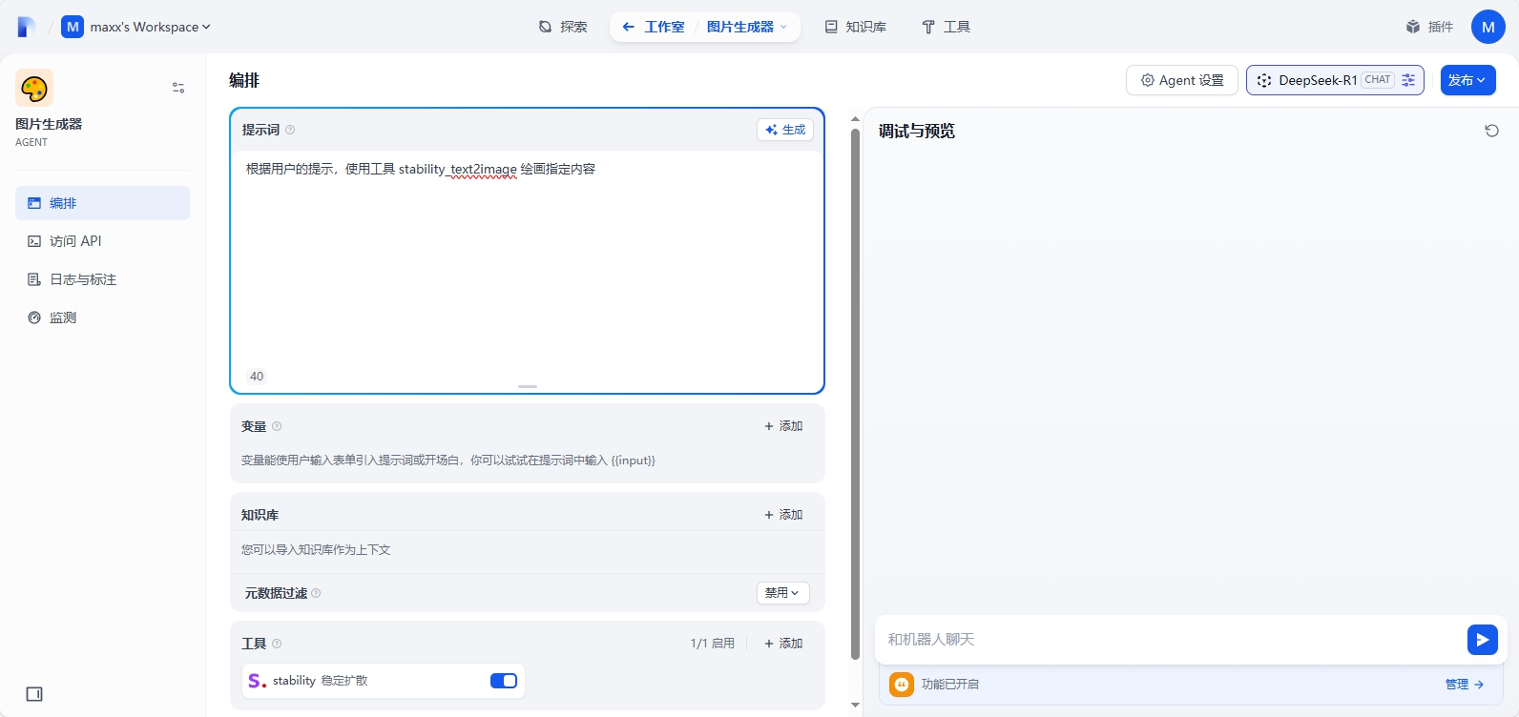
Task: Click the vertical scrollbar thumb
Action: click(855, 393)
